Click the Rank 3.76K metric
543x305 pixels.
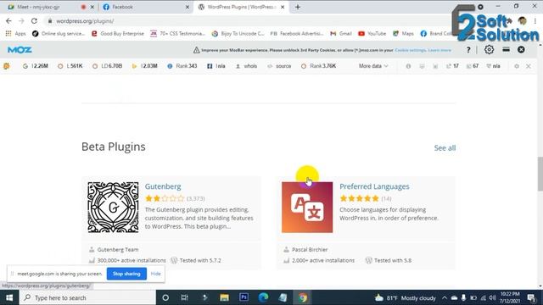pos(318,66)
